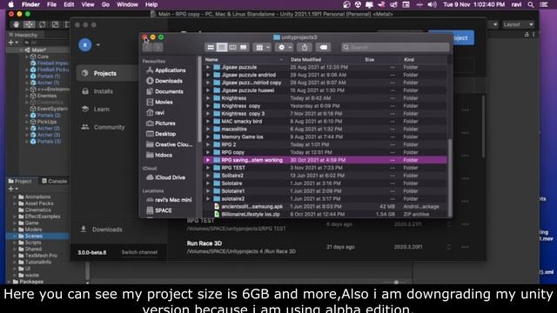Expand the MAC smacky bird folder

tap(208, 122)
